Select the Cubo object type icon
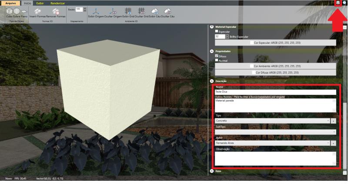 click(x=9, y=12)
